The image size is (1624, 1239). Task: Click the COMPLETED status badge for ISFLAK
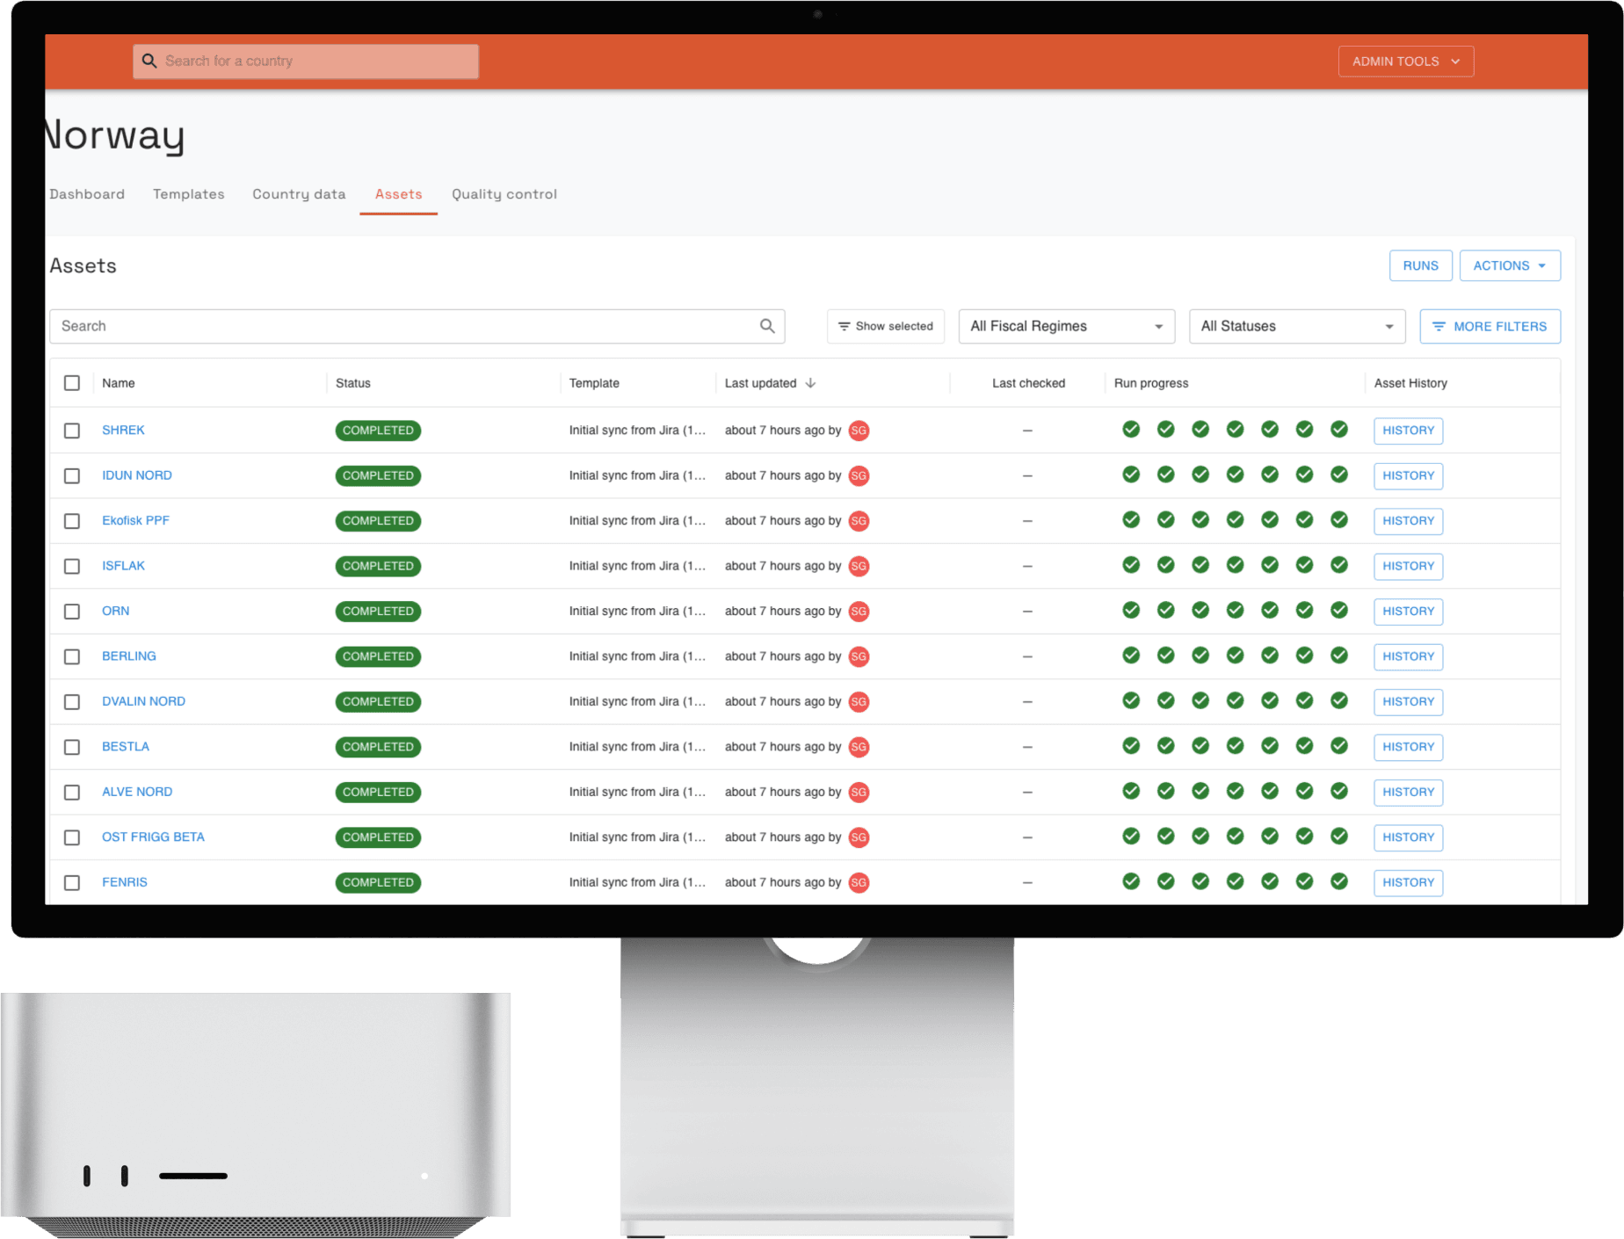coord(378,566)
